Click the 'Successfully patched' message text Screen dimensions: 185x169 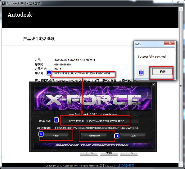(x=152, y=56)
